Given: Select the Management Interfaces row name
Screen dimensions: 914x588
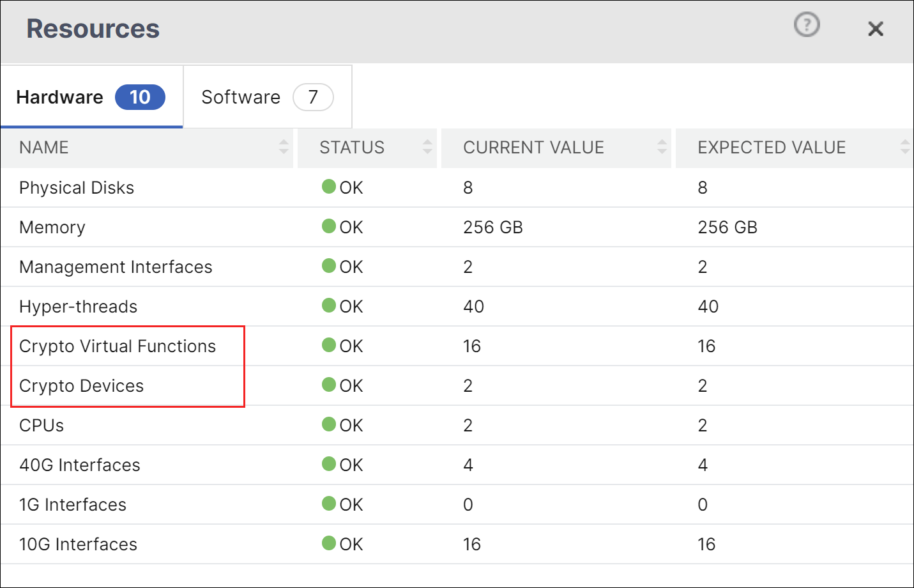Looking at the screenshot, I should pyautogui.click(x=116, y=267).
